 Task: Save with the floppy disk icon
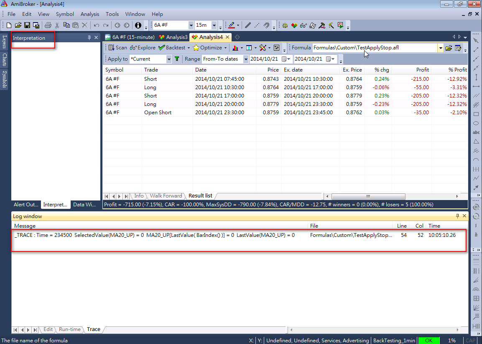coord(27,25)
